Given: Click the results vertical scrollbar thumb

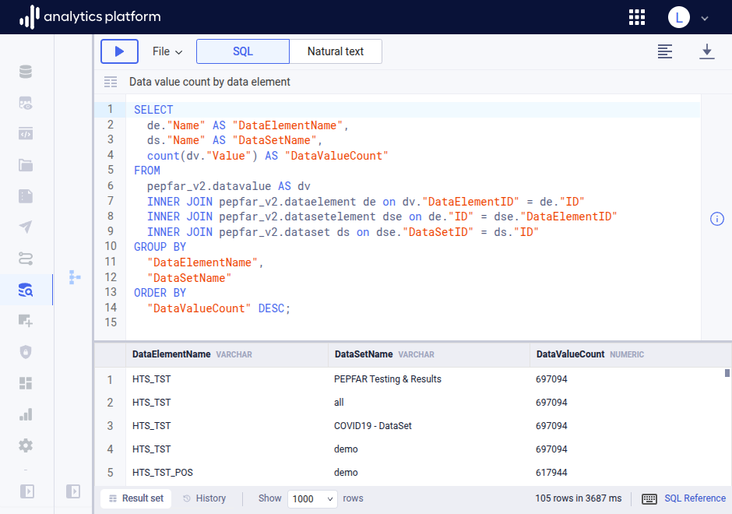Looking at the screenshot, I should [x=727, y=373].
